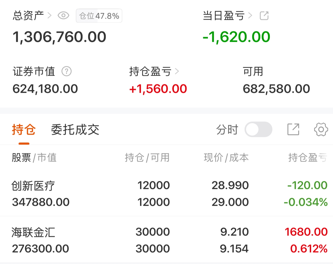Turn on the 分时 toggle switch

coord(258,130)
